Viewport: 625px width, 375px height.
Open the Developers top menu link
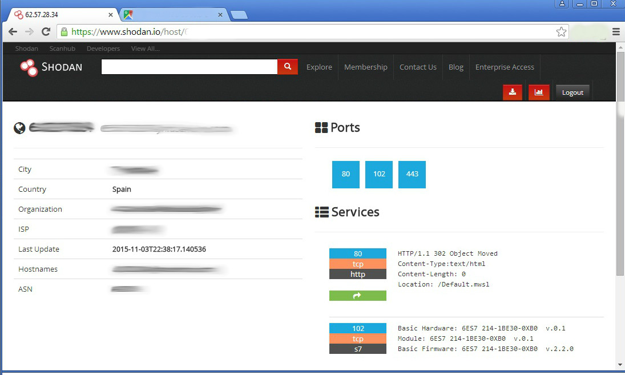[103, 49]
